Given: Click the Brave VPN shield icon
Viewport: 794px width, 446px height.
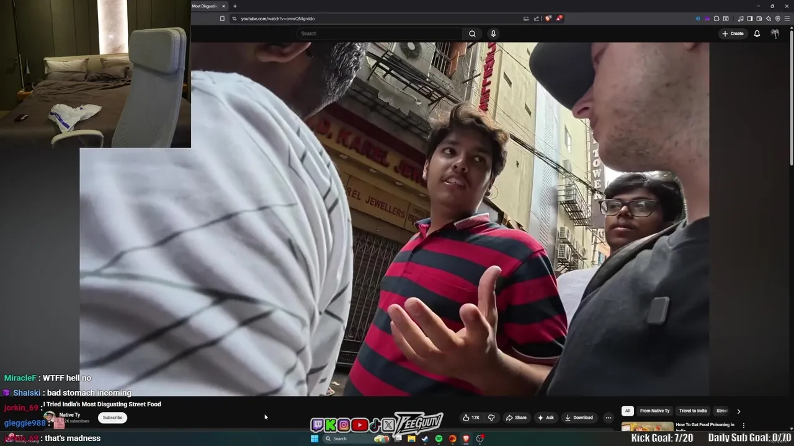Looking at the screenshot, I should click(778, 19).
